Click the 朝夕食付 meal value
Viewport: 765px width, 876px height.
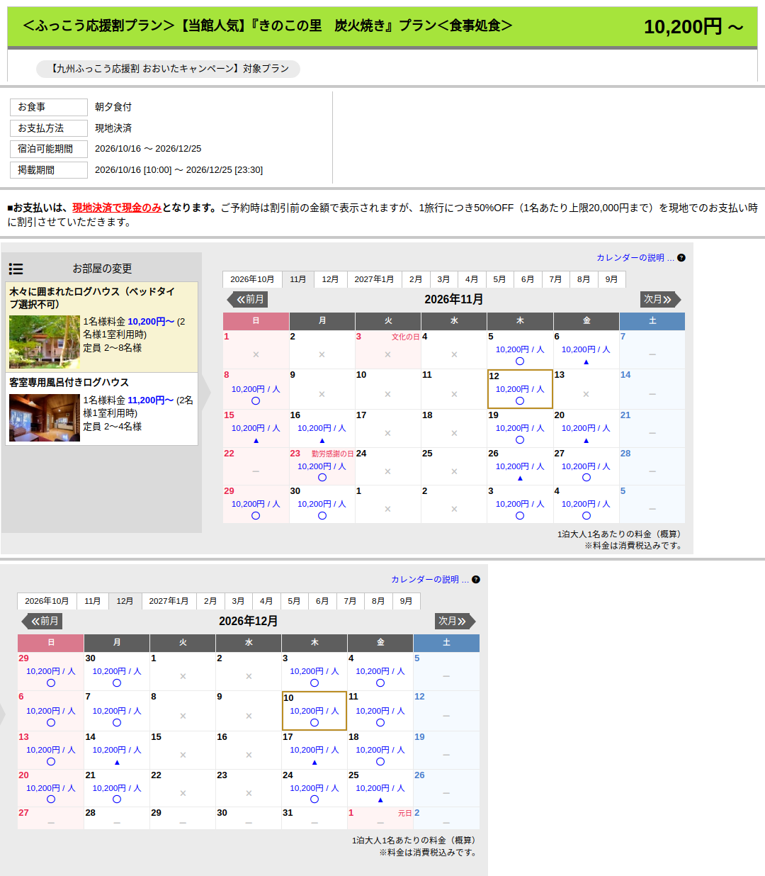[113, 107]
